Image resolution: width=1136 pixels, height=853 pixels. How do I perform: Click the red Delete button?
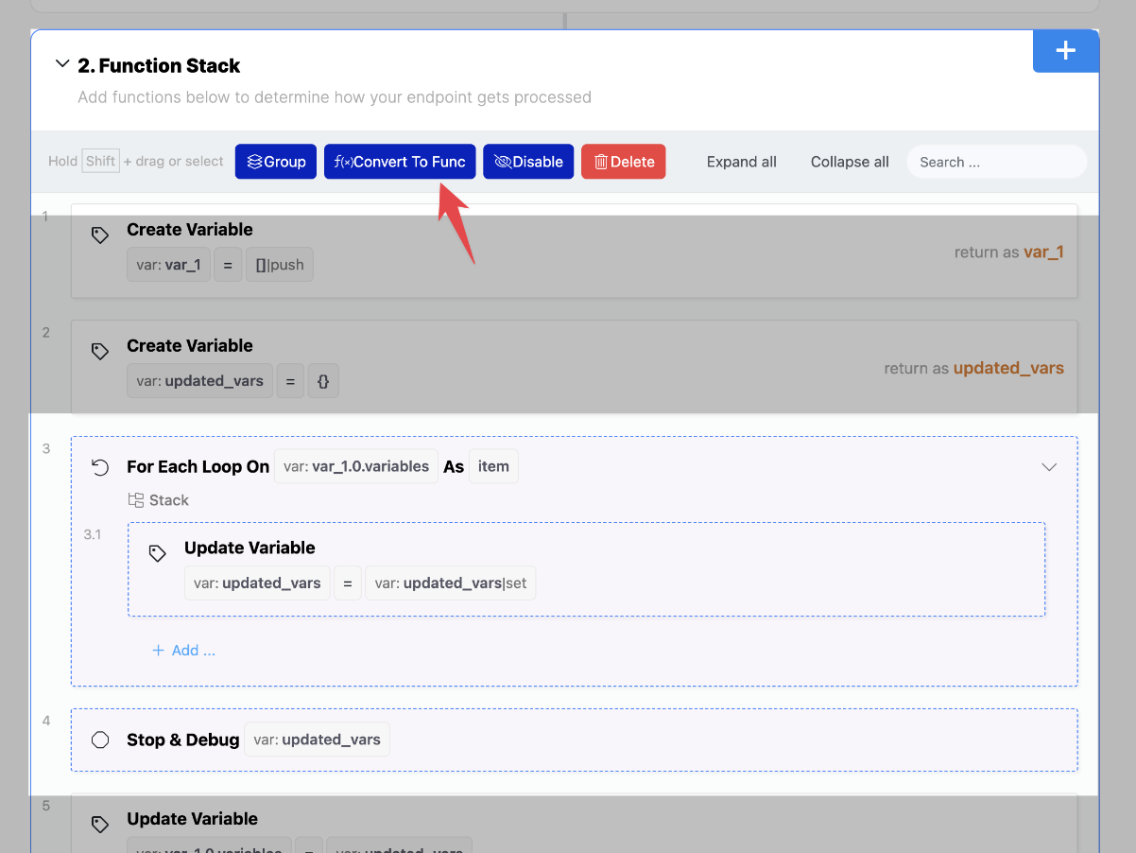tap(624, 162)
